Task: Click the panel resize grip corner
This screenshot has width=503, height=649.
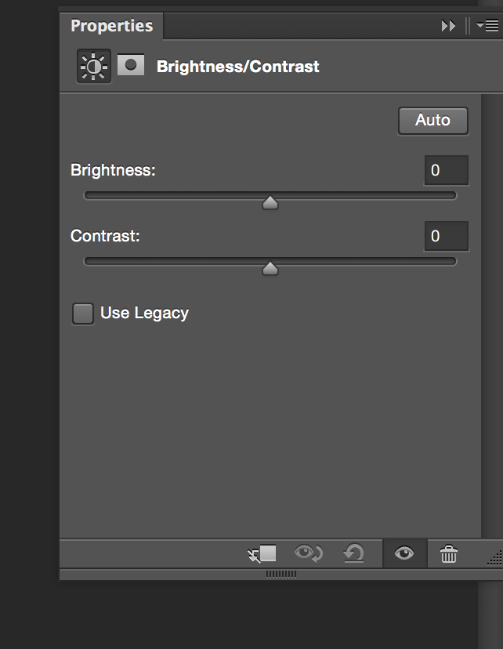Action: [x=494, y=557]
